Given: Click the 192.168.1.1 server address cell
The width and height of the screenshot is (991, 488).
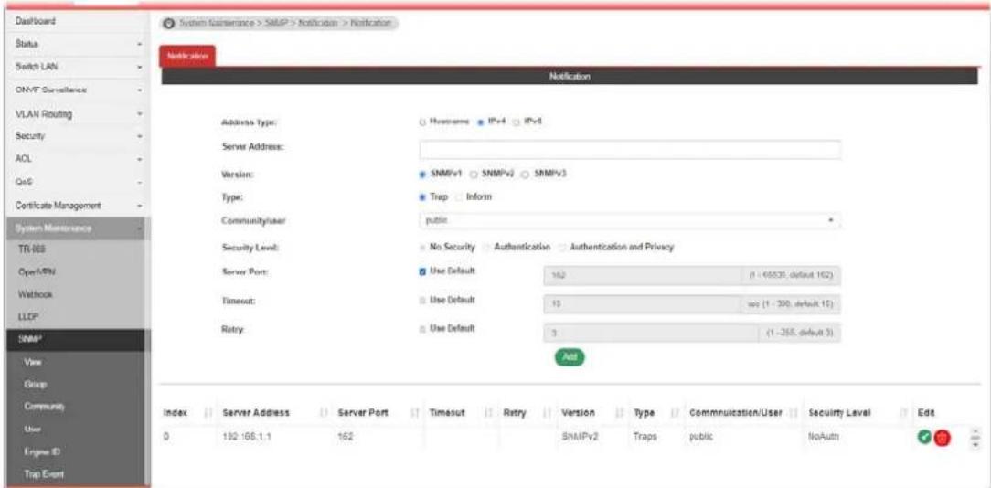Looking at the screenshot, I should 247,437.
